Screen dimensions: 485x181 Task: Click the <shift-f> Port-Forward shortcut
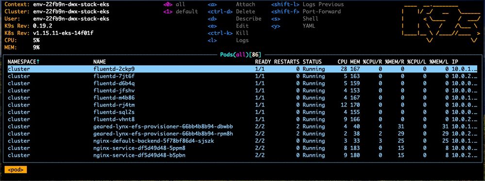tap(306, 12)
